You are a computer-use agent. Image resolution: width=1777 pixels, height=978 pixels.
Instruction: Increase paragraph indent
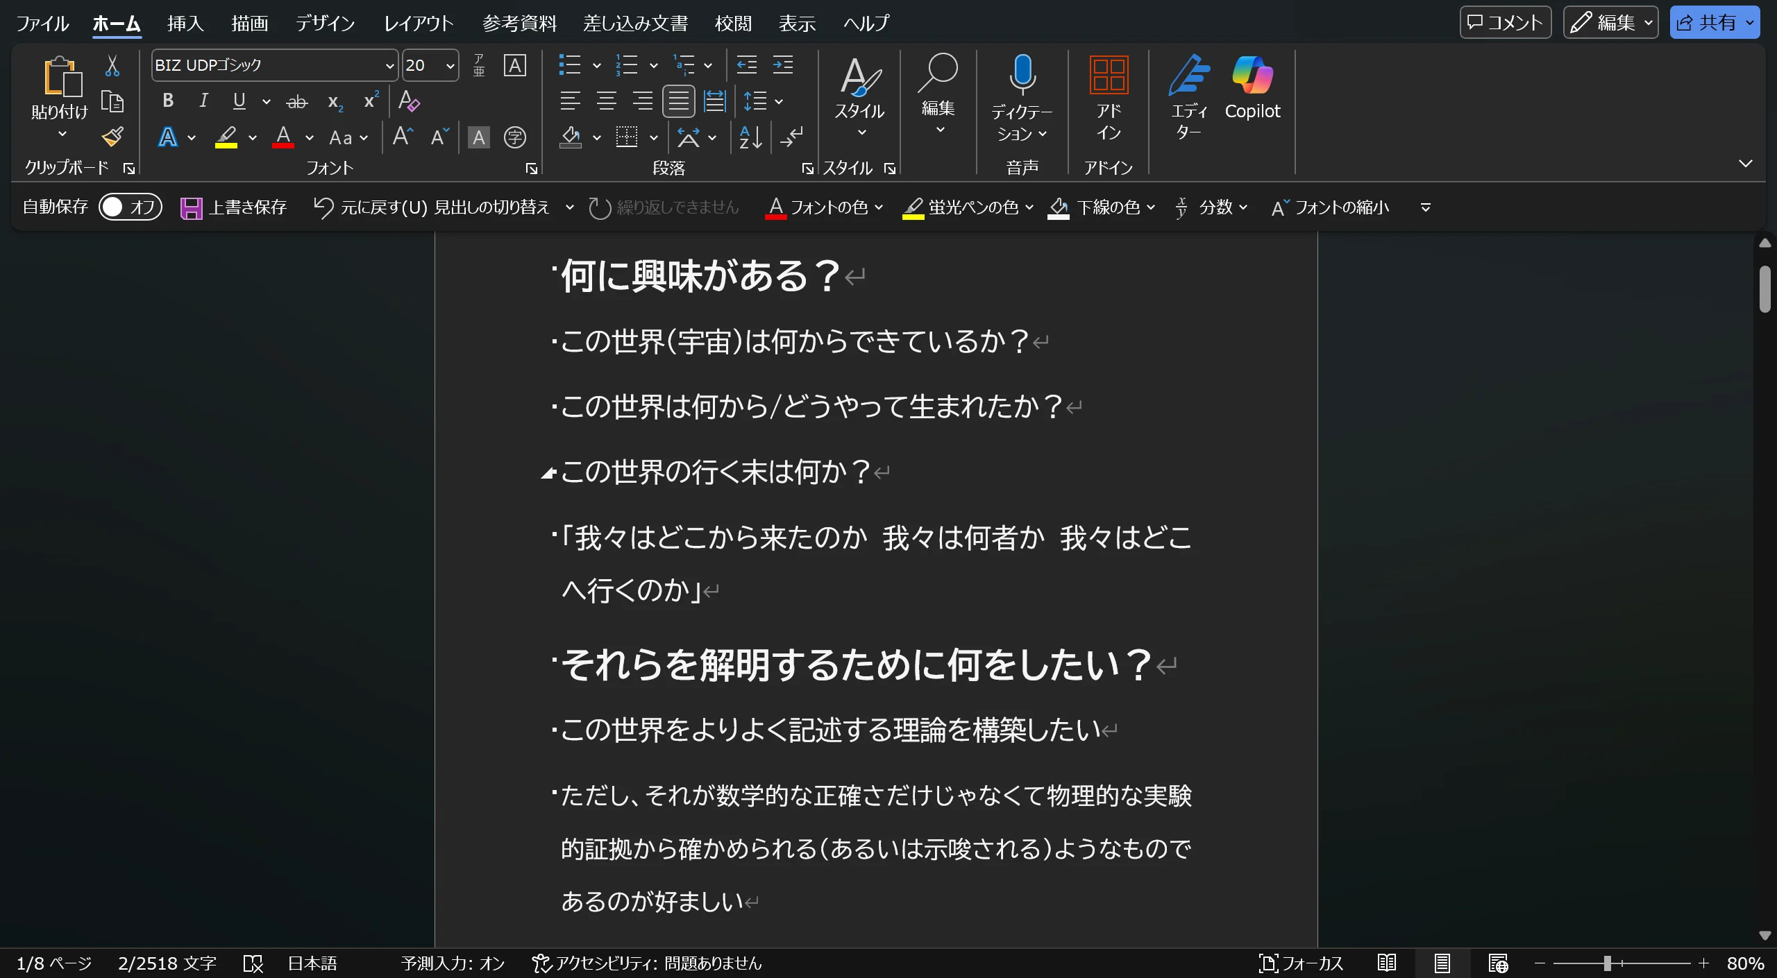click(x=783, y=65)
